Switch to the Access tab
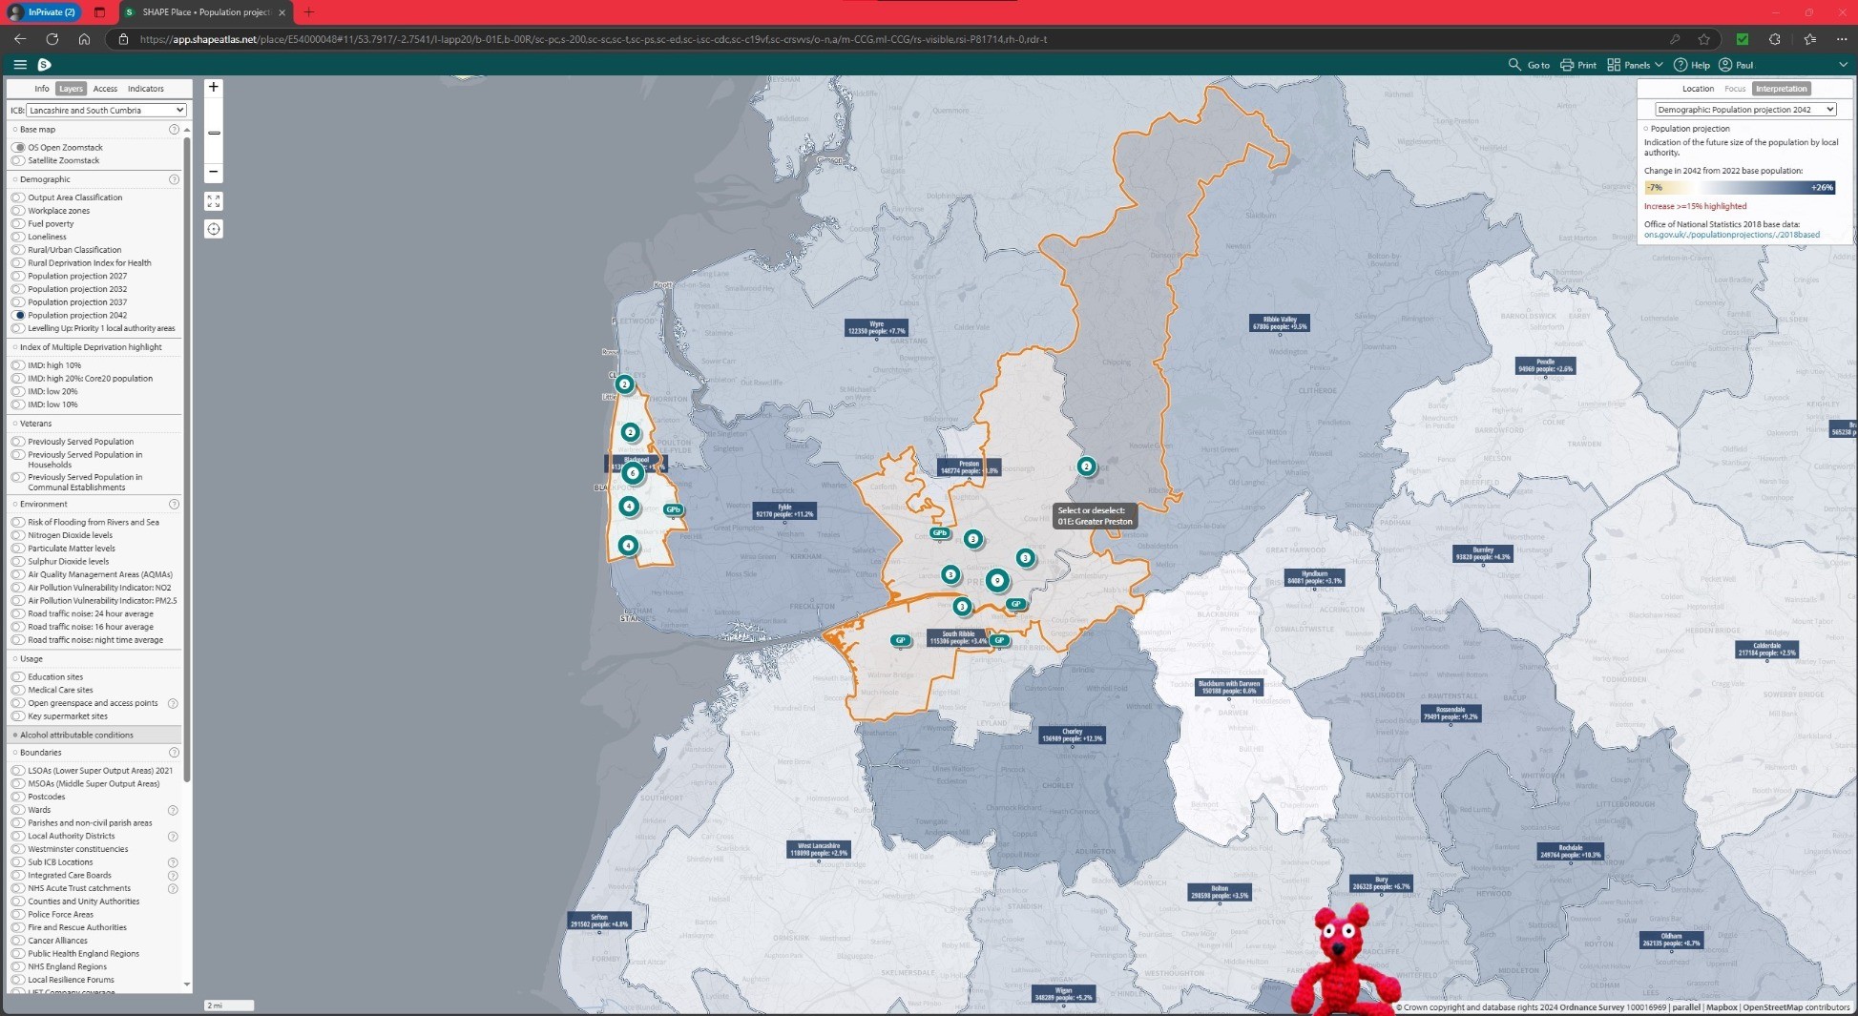The height and width of the screenshot is (1016, 1858). [105, 89]
